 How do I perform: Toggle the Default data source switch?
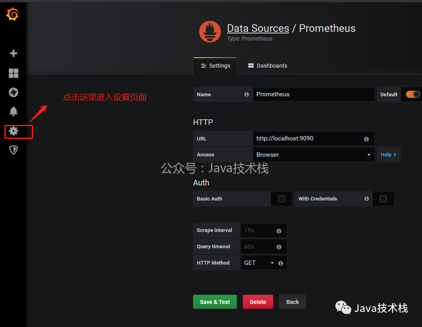pos(412,94)
